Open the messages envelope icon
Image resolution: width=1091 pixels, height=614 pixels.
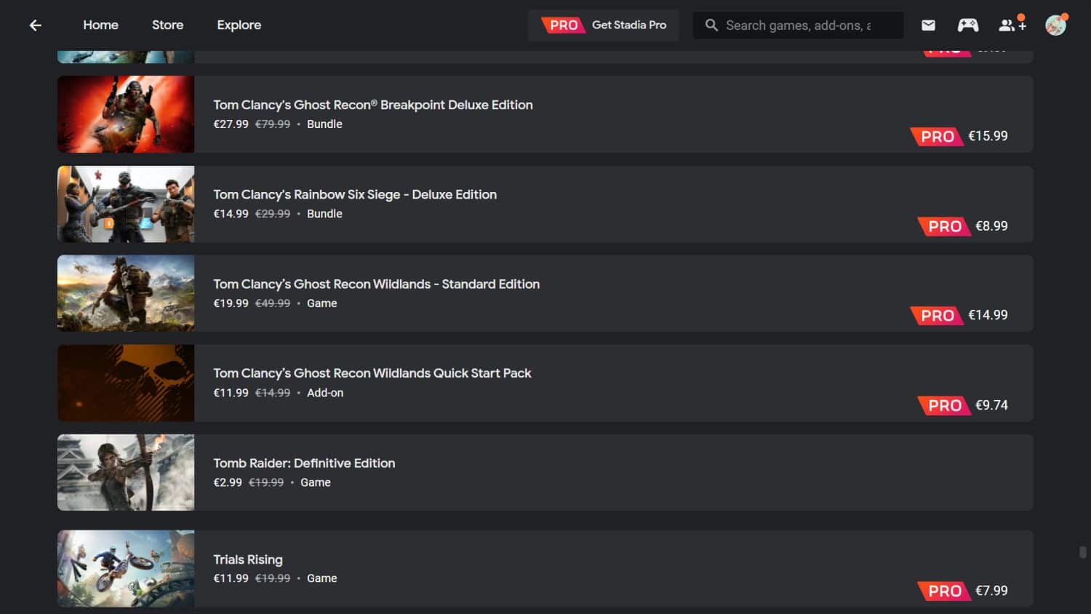pyautogui.click(x=928, y=25)
